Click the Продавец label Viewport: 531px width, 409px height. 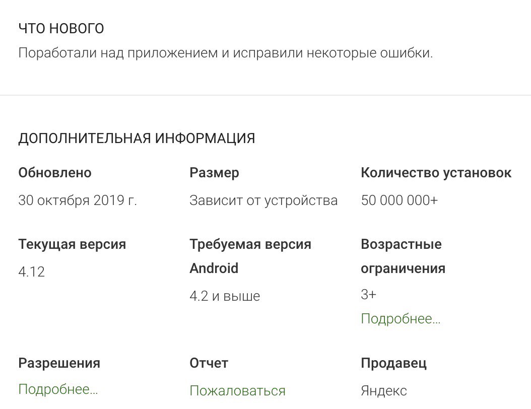[393, 363]
